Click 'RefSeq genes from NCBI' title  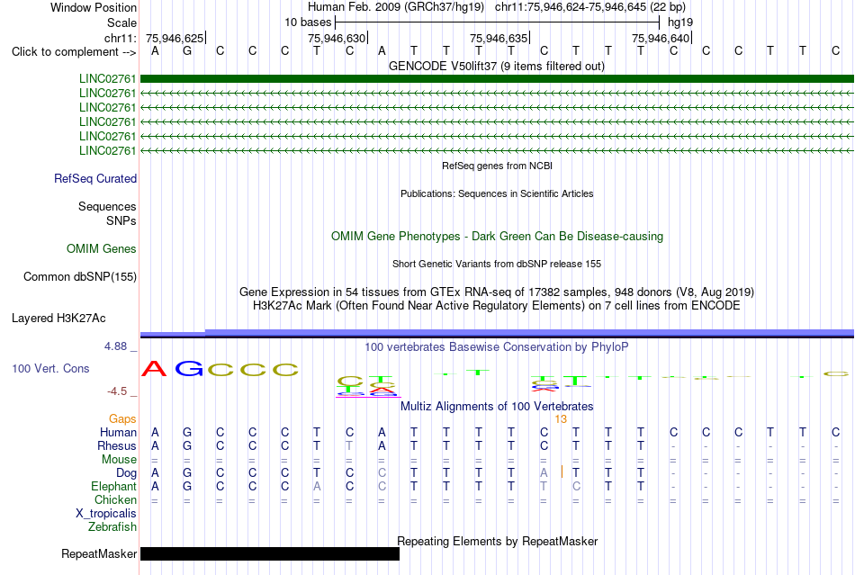[498, 166]
